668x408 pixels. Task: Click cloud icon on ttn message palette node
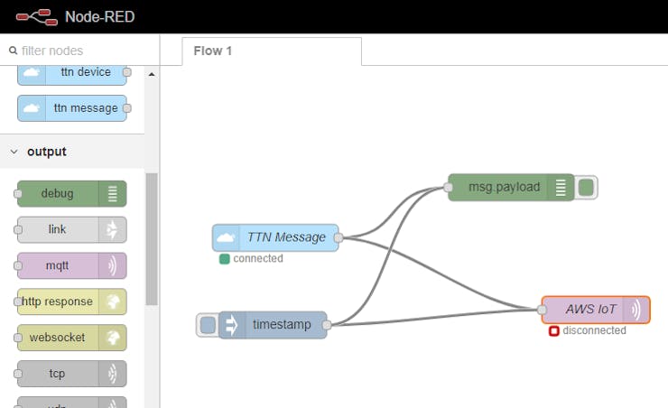click(x=32, y=108)
